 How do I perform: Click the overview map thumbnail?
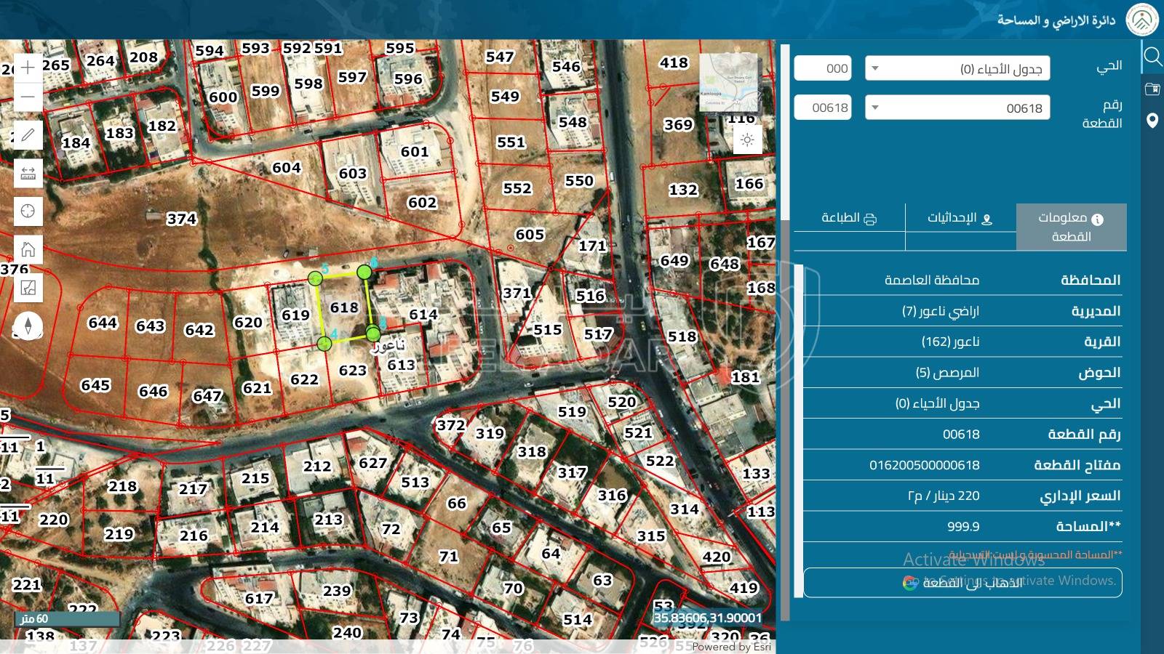(x=728, y=81)
